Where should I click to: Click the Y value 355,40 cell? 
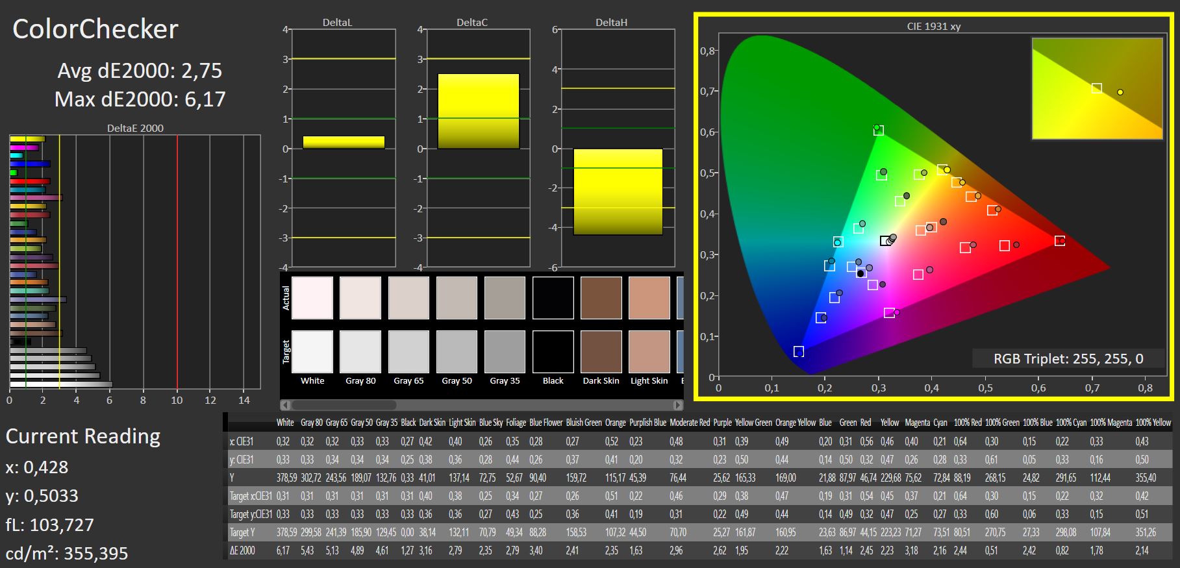pyautogui.click(x=1146, y=478)
